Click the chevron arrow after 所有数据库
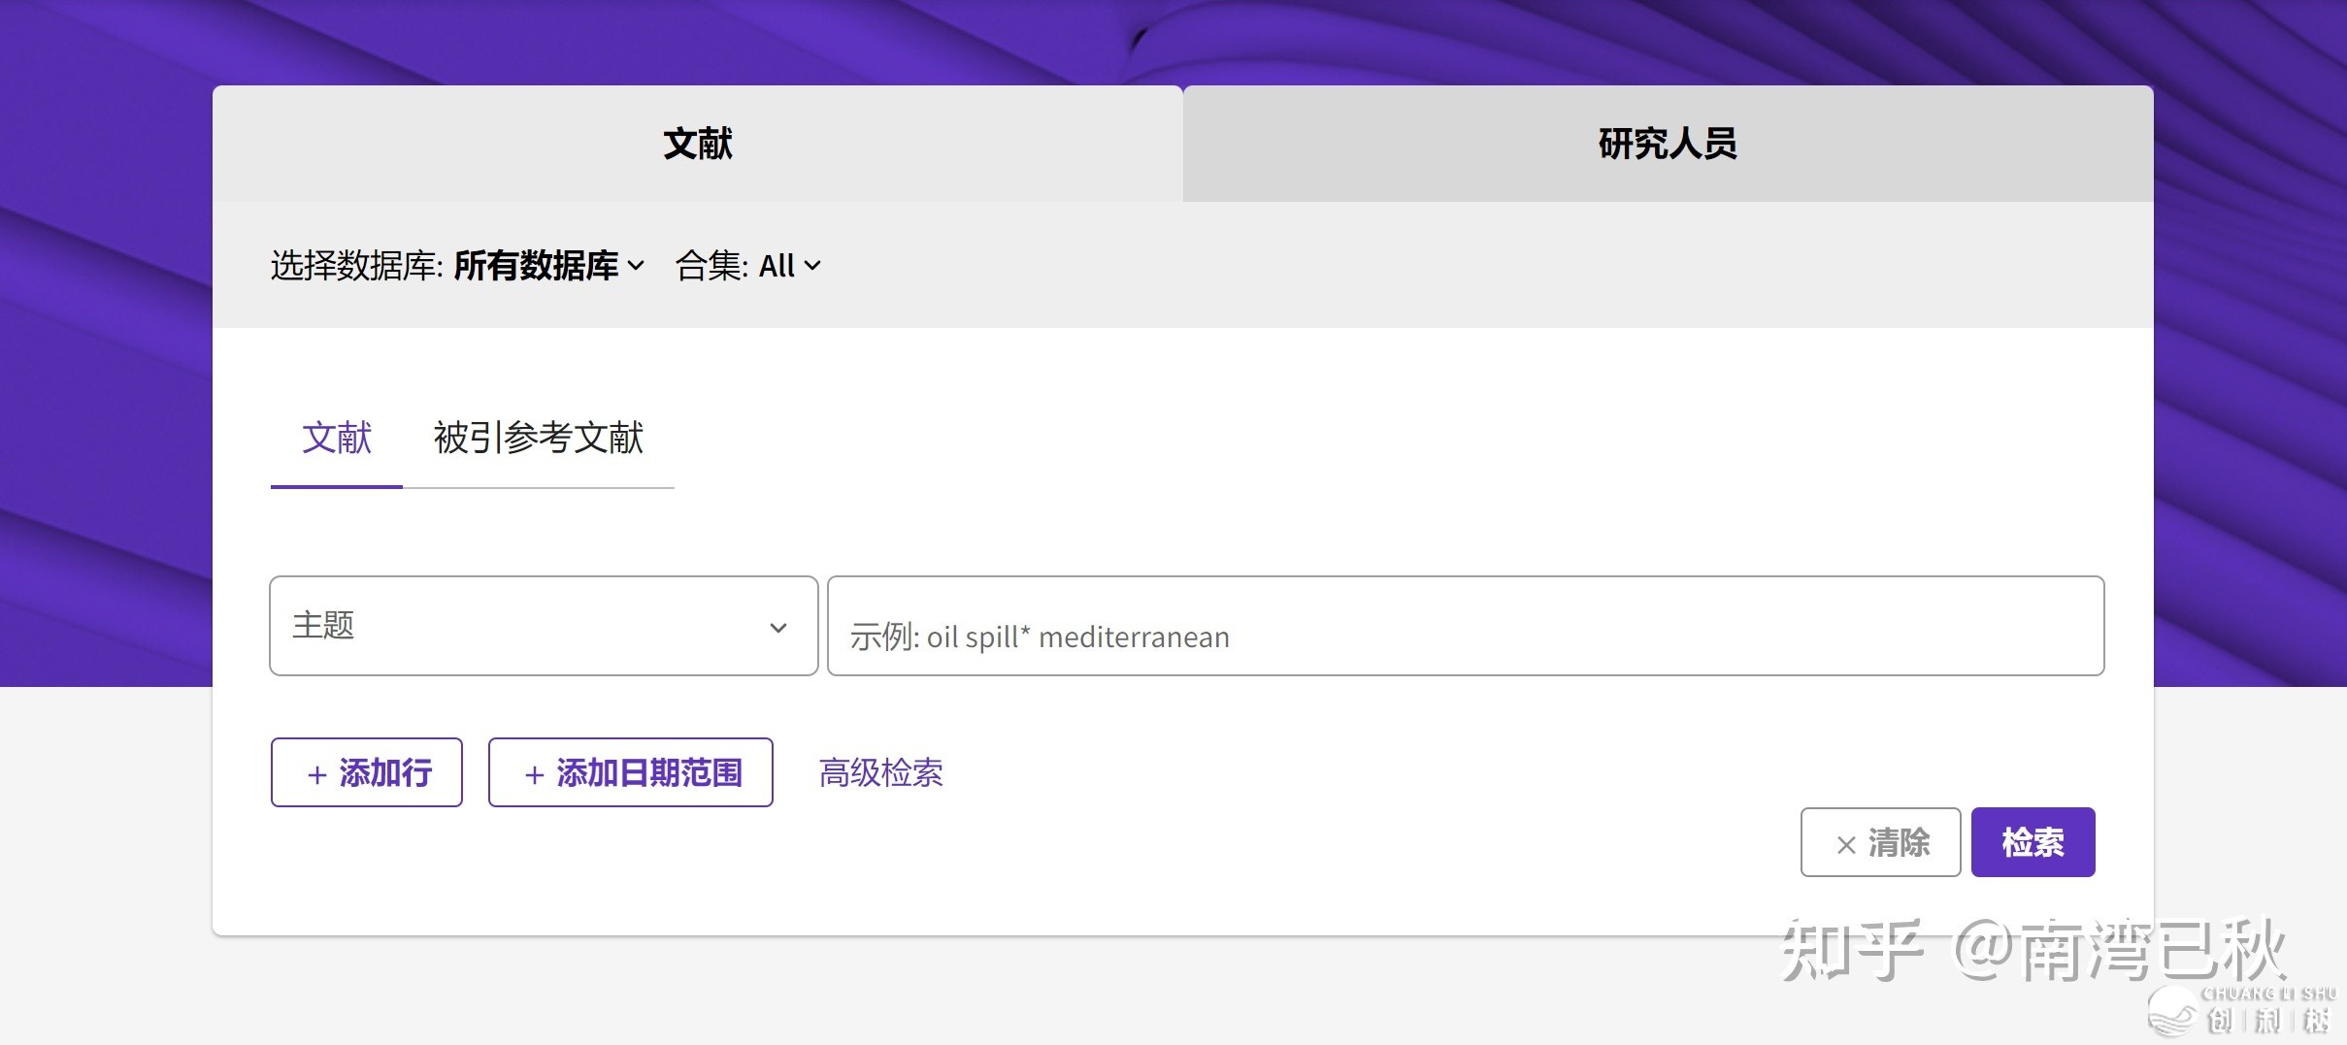The height and width of the screenshot is (1045, 2347). pos(636,265)
